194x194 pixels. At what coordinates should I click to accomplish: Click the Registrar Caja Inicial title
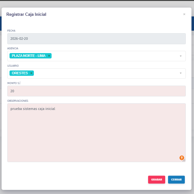click(27, 14)
